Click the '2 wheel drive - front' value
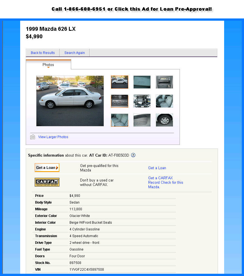Viewport: 244px width, 276px height. coord(84,242)
